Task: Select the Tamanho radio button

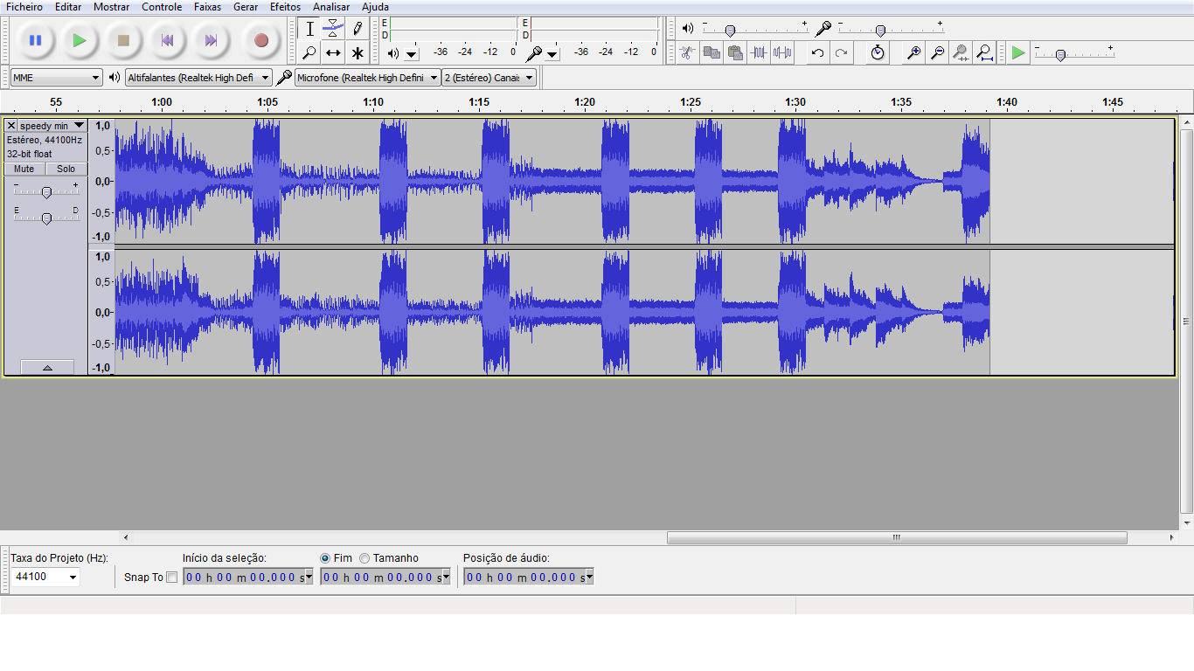Action: coord(364,557)
